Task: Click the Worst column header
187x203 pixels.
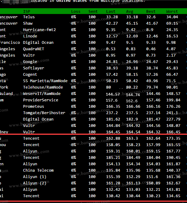Action: [x=172, y=12]
